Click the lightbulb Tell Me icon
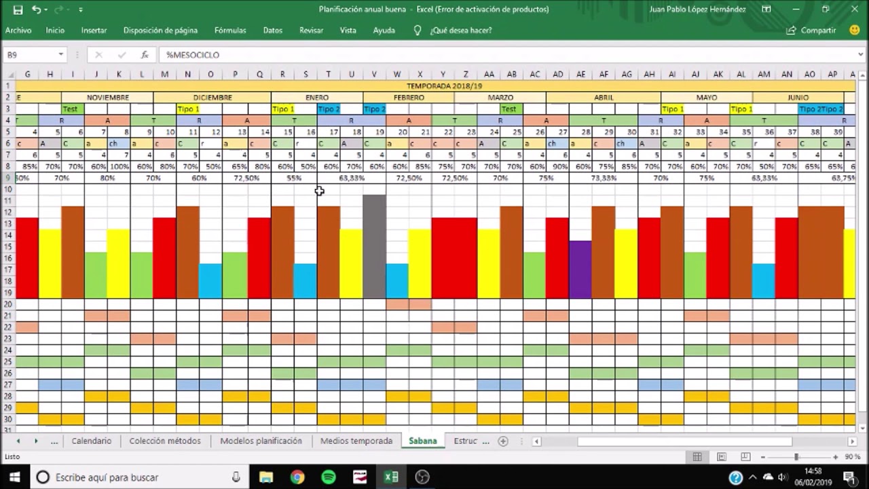Image resolution: width=869 pixels, height=489 pixels. point(418,30)
